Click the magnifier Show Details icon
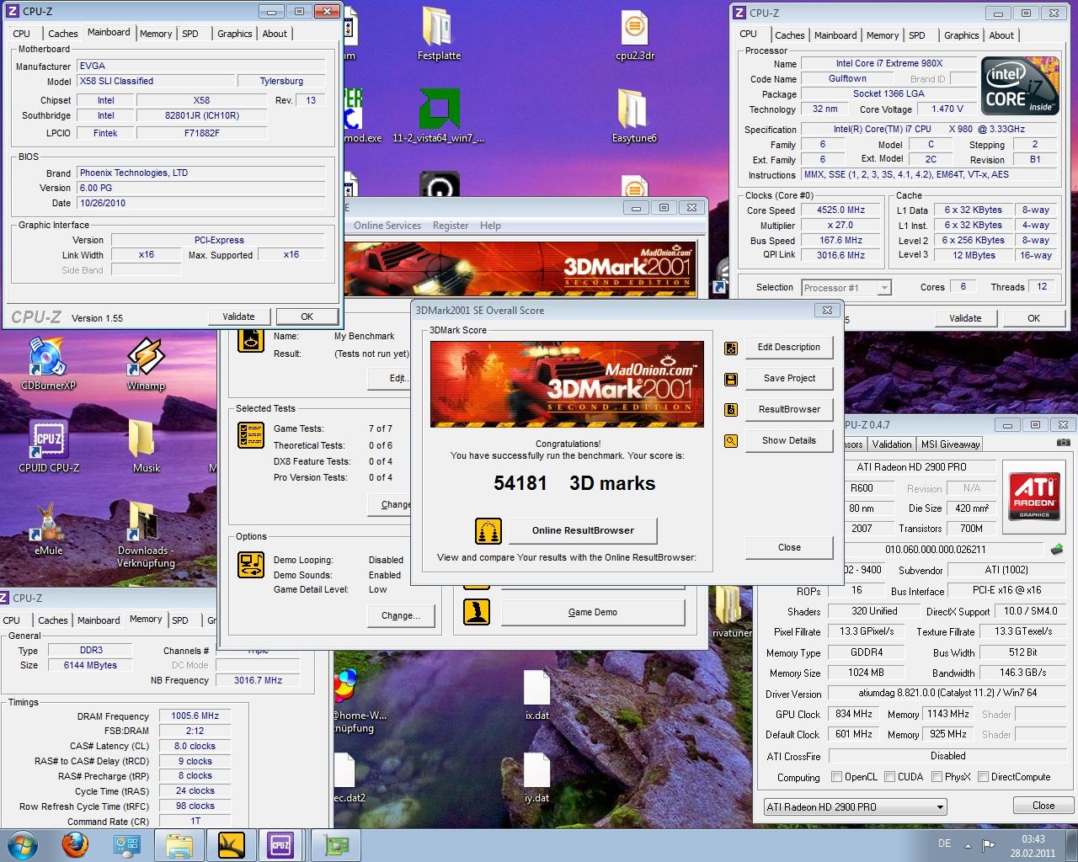This screenshot has width=1078, height=862. pyautogui.click(x=730, y=440)
